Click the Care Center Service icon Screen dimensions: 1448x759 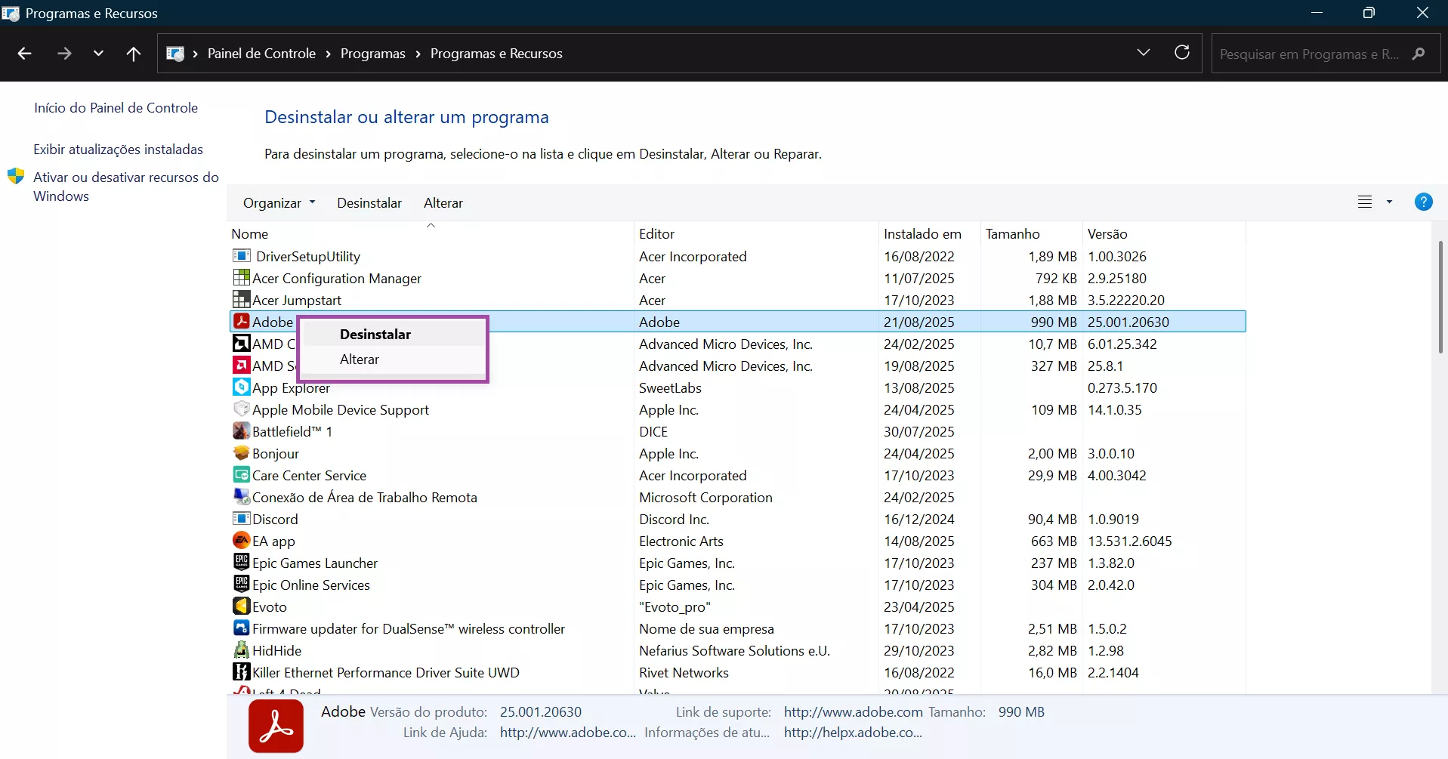click(241, 475)
